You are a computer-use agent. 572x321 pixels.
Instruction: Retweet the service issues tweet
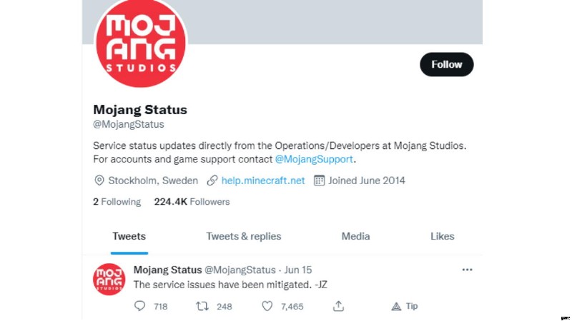coord(202,306)
